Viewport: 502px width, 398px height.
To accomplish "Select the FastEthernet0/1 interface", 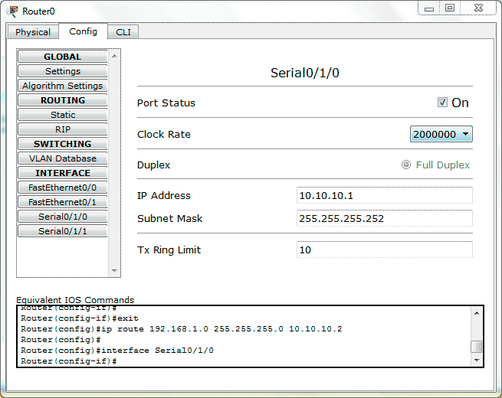I will coord(63,202).
